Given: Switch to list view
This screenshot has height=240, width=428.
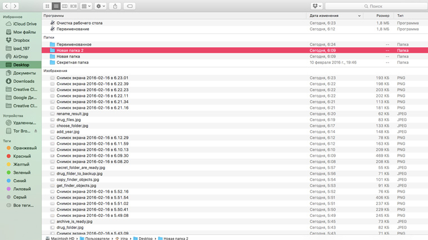Looking at the screenshot, I should click(x=56, y=6).
